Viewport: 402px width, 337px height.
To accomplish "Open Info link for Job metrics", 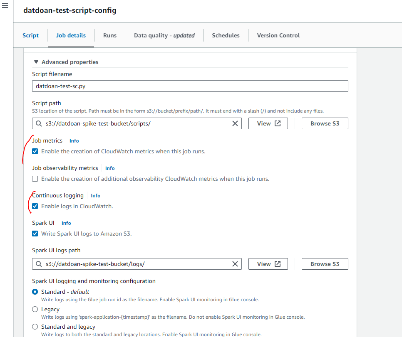I will 74,141.
